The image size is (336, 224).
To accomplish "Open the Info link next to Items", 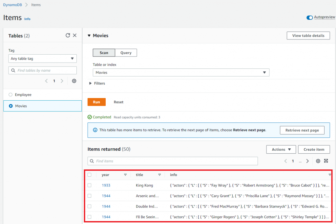I will coord(27,19).
